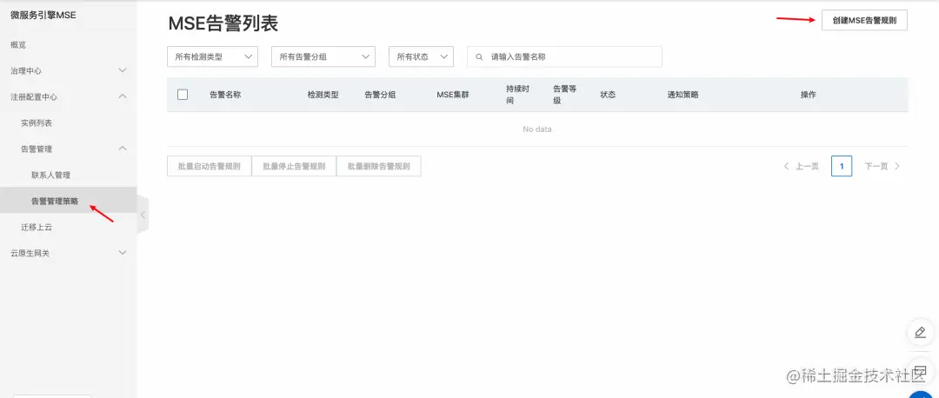Screen dimensions: 939x398
Task: Click the 告警名称 column header
Action: [225, 95]
